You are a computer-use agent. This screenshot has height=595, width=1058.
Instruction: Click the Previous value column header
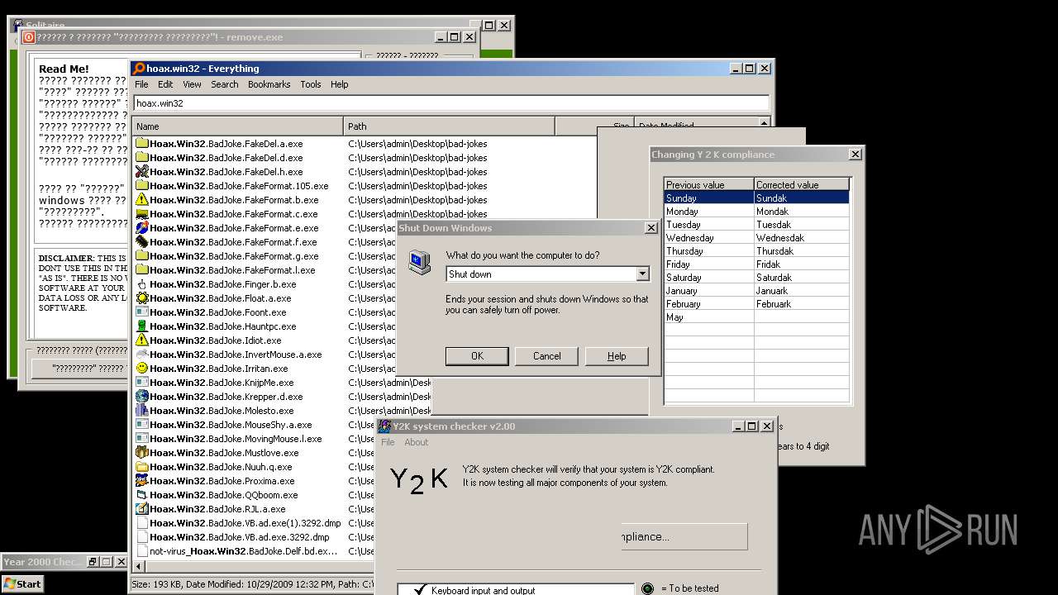709,184
